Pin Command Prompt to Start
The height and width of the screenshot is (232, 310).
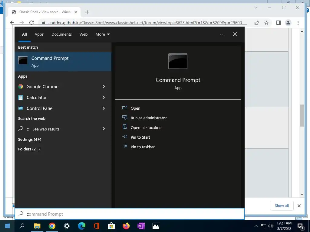point(140,137)
